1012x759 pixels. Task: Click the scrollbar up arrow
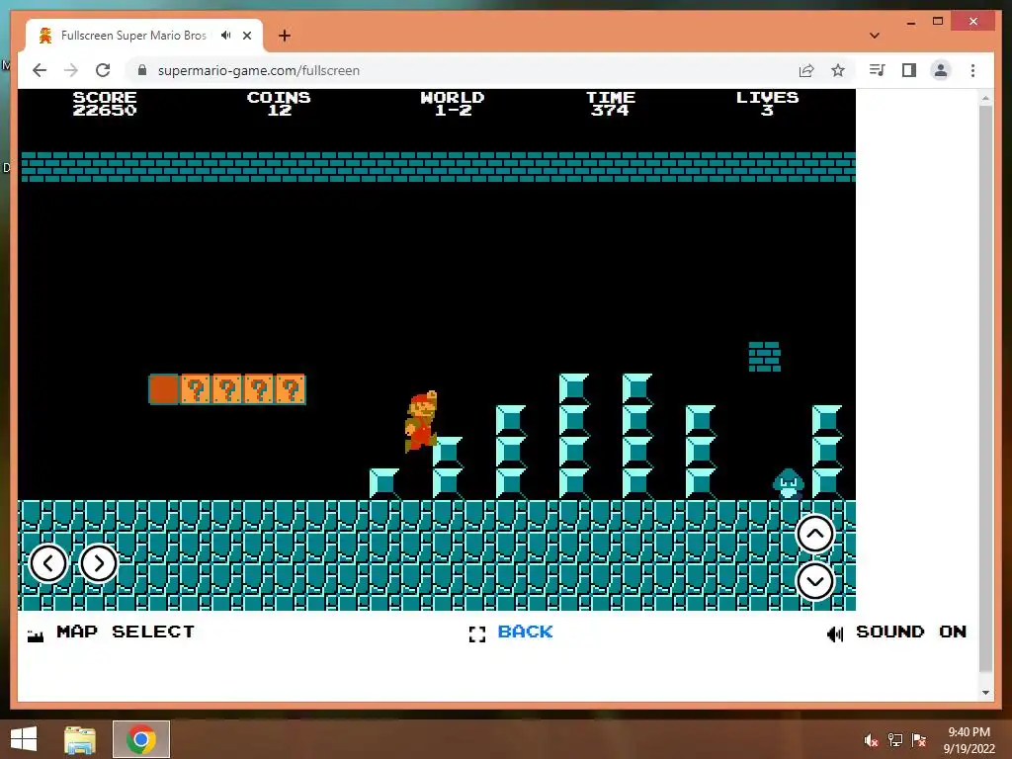click(985, 98)
